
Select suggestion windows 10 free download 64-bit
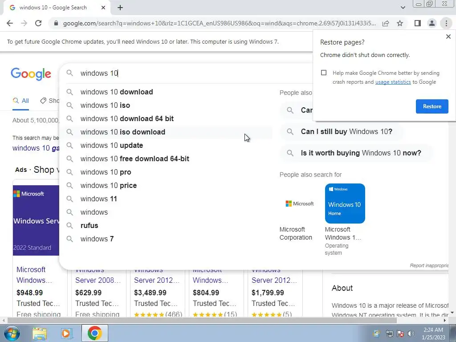pyautogui.click(x=166, y=159)
